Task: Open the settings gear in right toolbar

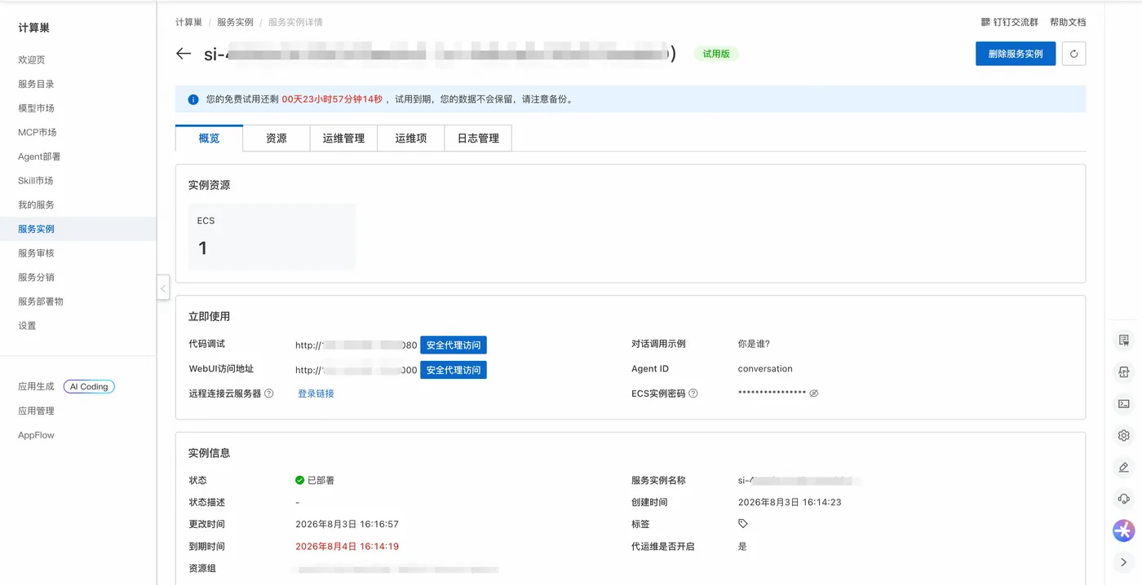Action: 1124,435
